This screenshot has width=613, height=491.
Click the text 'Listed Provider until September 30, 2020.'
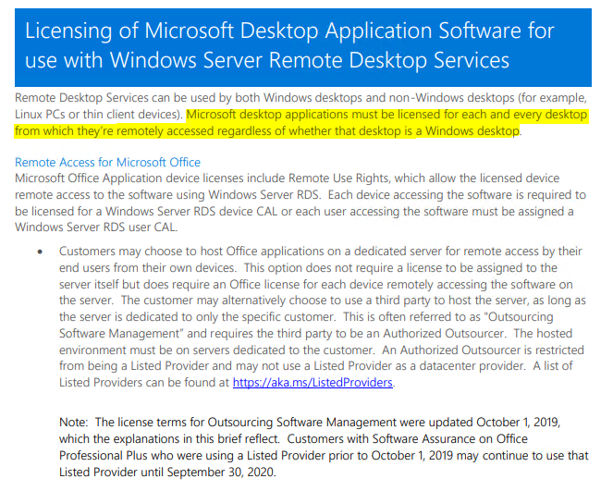[x=167, y=473]
